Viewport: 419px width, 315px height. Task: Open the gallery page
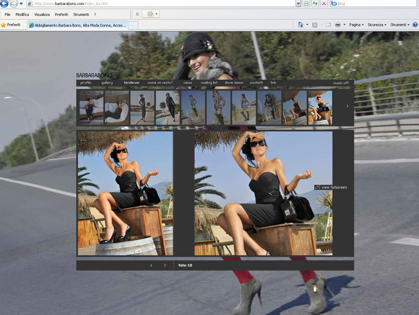coord(107,83)
